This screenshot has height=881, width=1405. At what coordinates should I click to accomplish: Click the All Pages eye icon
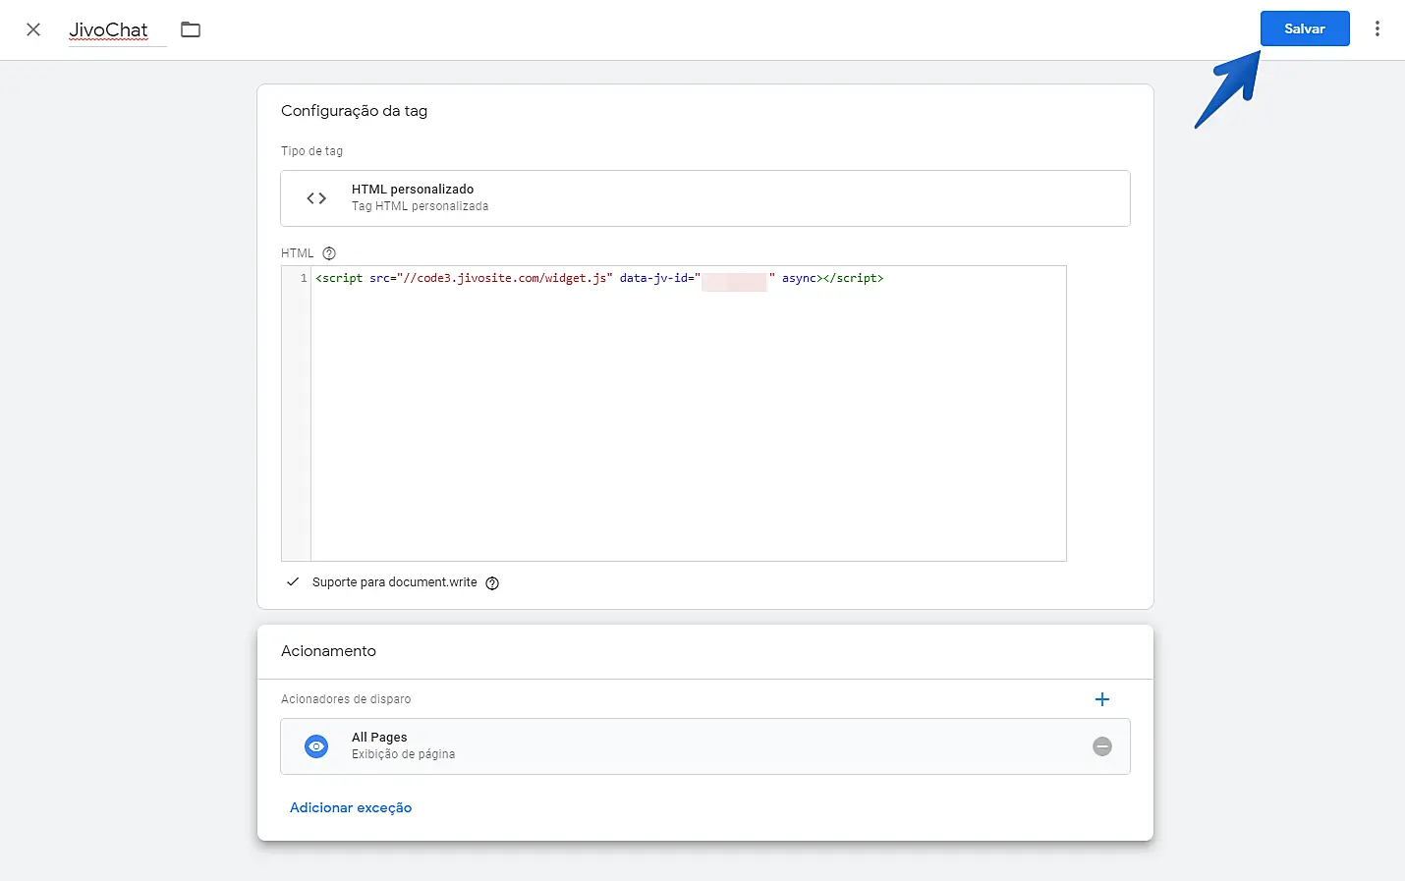pyautogui.click(x=316, y=746)
